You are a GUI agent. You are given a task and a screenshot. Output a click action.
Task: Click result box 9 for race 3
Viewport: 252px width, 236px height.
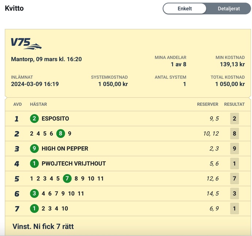tap(234, 149)
